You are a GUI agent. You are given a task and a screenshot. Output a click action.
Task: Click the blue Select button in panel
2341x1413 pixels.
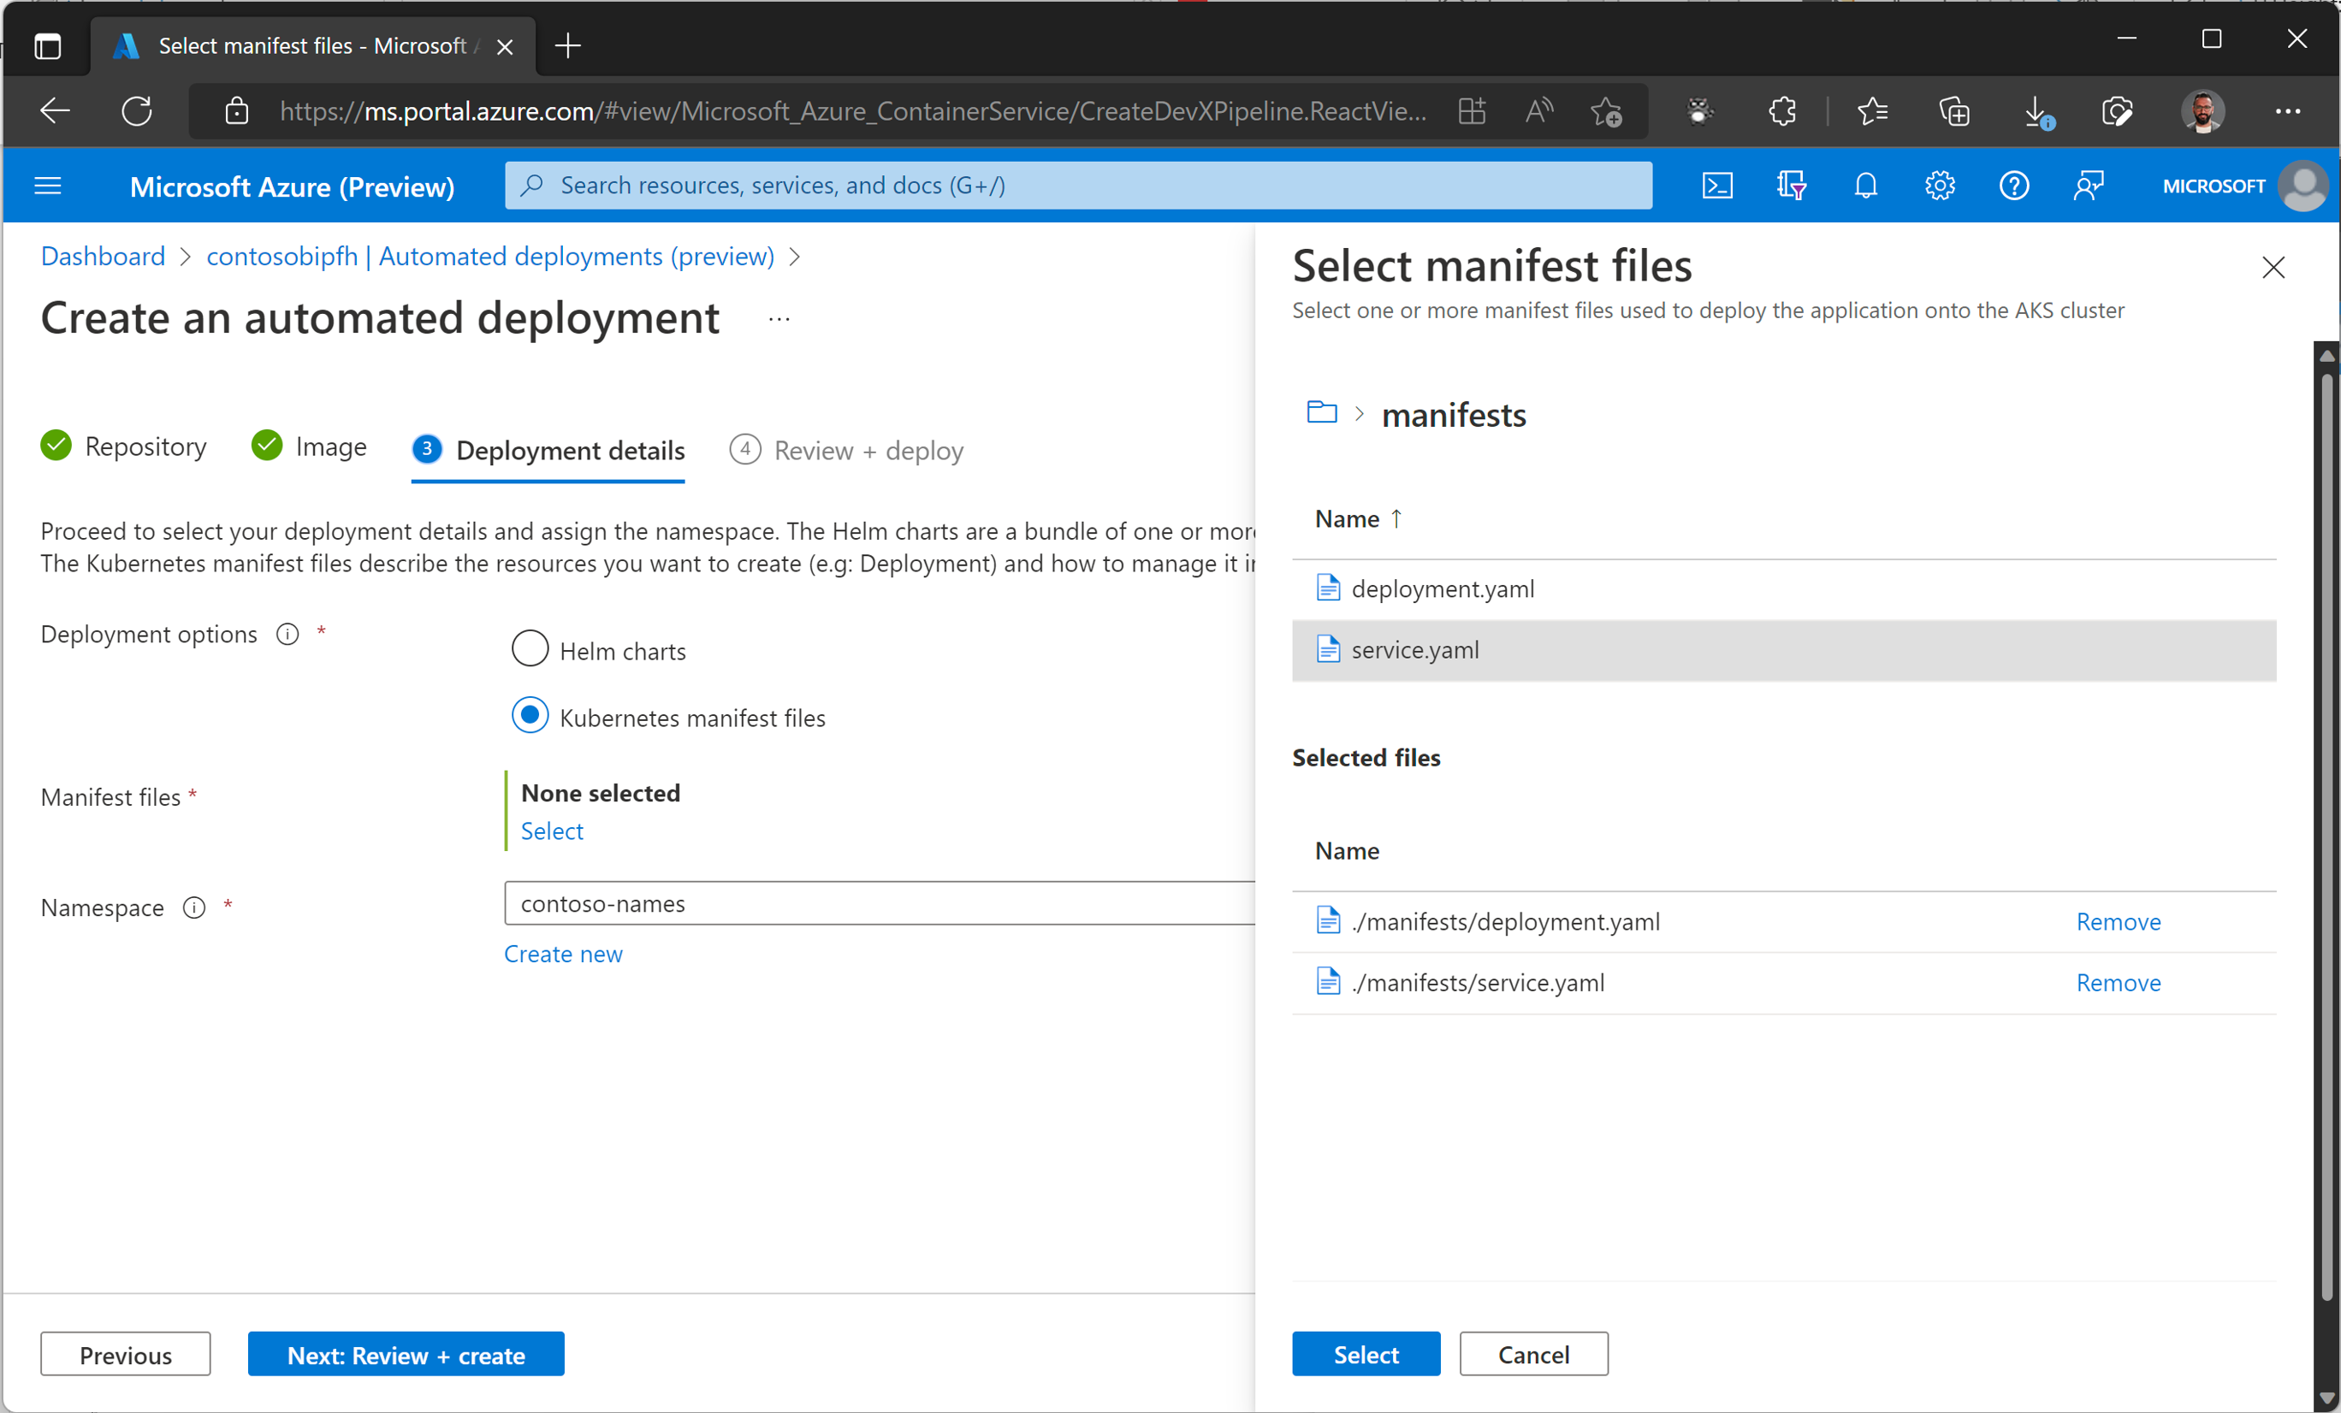(x=1366, y=1353)
